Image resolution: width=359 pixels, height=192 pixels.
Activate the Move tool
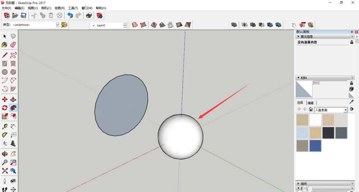tap(5, 99)
